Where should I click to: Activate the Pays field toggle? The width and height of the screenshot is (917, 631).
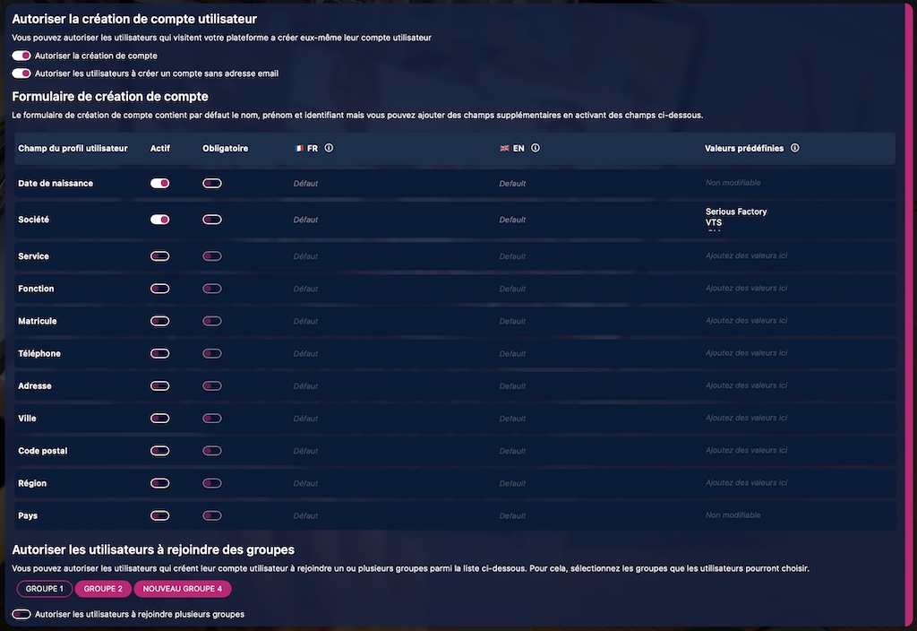coord(159,515)
